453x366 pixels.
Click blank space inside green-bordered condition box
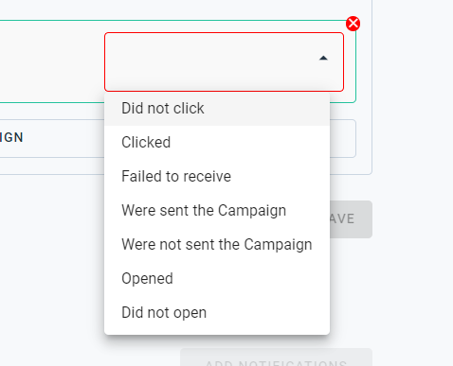[x=50, y=61]
